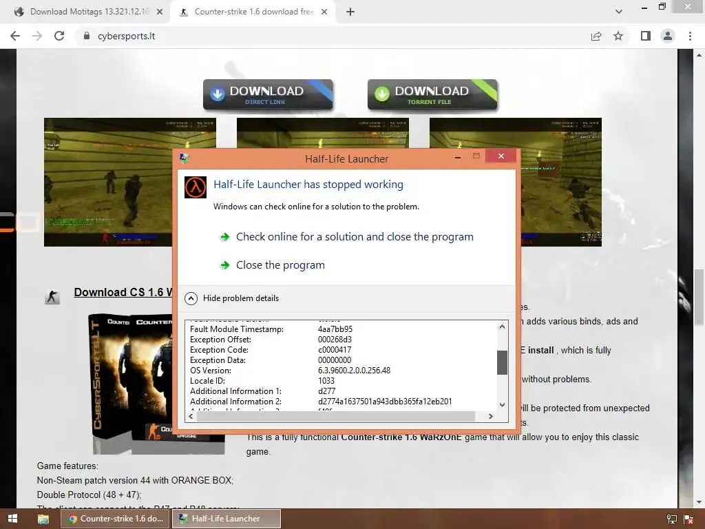Click the details horizontal scrollbar thumb
Image resolution: width=705 pixels, height=529 pixels.
(336, 417)
